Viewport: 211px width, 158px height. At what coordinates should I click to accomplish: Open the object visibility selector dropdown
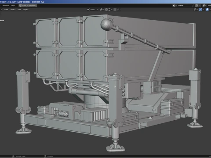tap(196, 10)
